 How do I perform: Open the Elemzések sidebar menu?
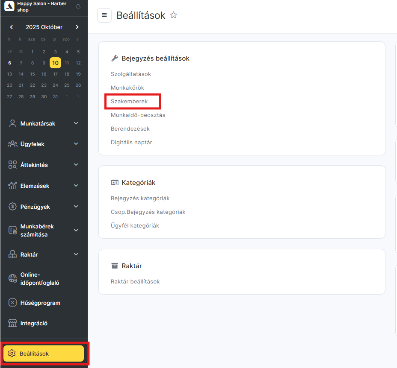click(35, 186)
